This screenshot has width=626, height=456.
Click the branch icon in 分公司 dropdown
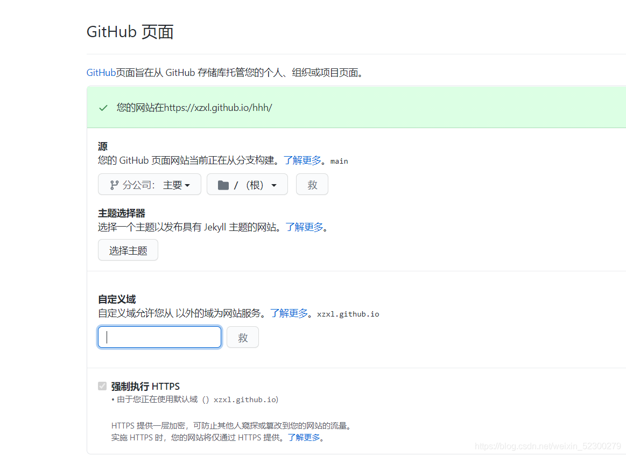(114, 185)
